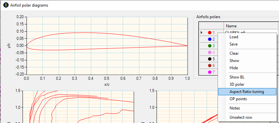This screenshot has width=279, height=123.
Task: Click the magenta color dot of polar 7
Action: click(209, 72)
